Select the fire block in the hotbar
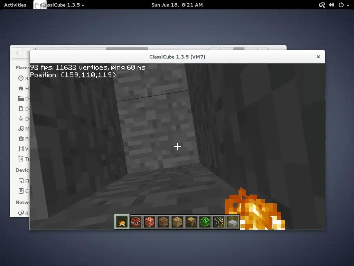 click(x=122, y=222)
